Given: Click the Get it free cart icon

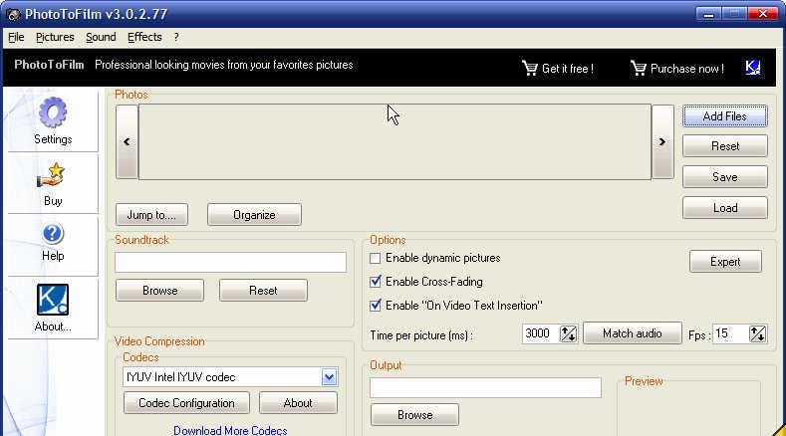Looking at the screenshot, I should click(x=529, y=68).
